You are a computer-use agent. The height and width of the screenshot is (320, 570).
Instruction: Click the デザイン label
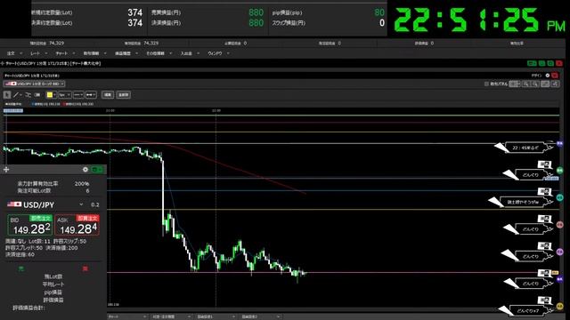[536, 76]
